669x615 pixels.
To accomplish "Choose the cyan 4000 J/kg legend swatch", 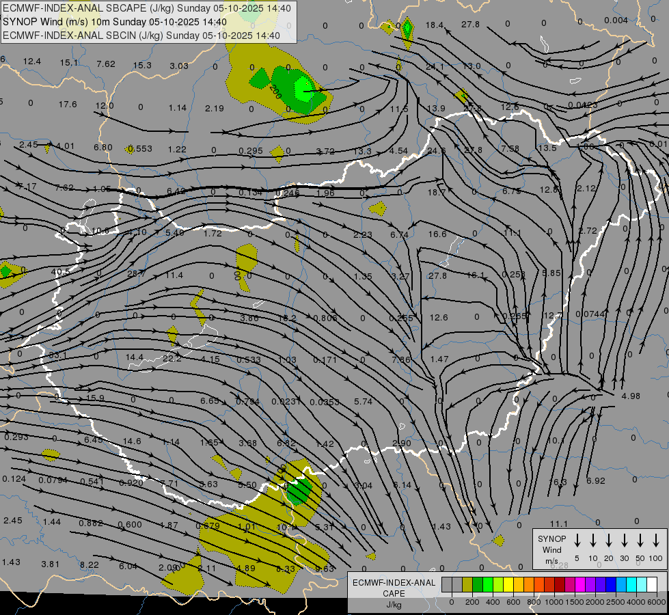I will (631, 584).
